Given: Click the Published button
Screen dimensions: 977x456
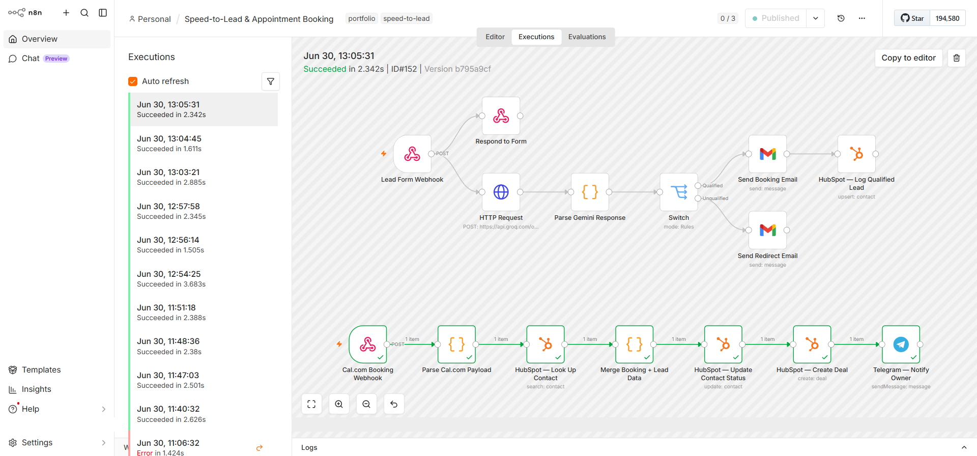Looking at the screenshot, I should [775, 18].
